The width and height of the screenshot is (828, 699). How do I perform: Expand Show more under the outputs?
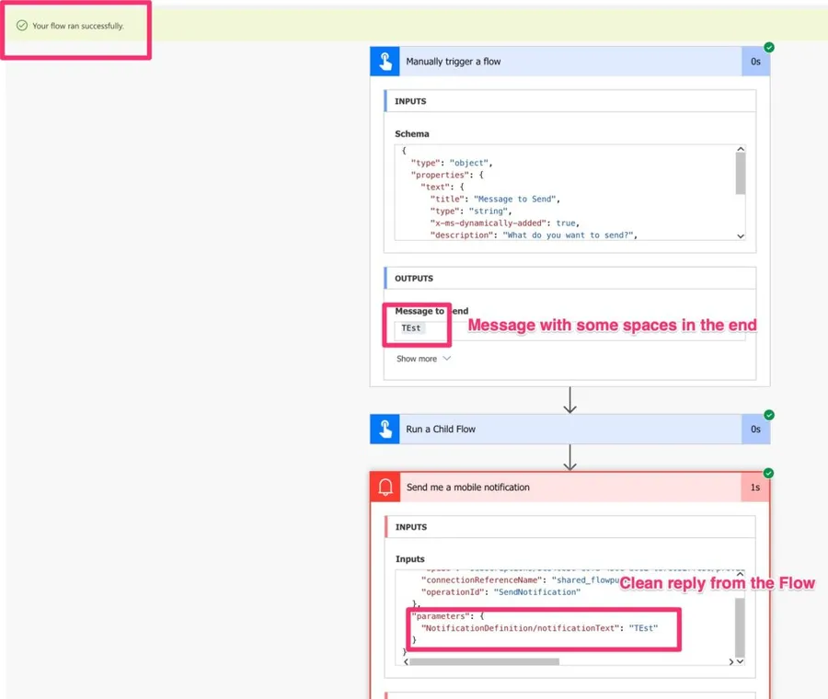tap(423, 359)
